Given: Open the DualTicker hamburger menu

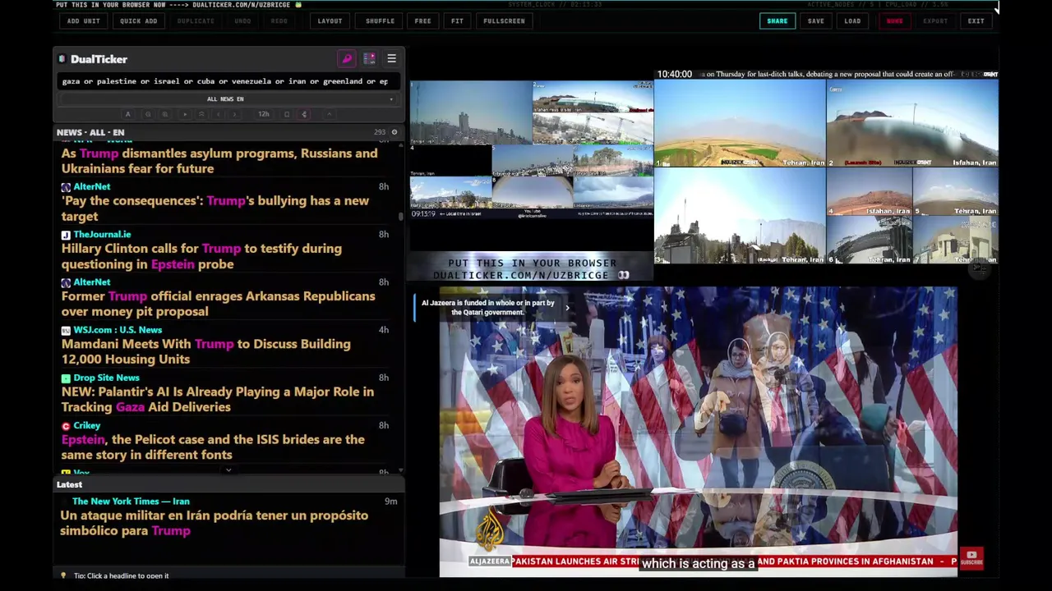Looking at the screenshot, I should 391,59.
